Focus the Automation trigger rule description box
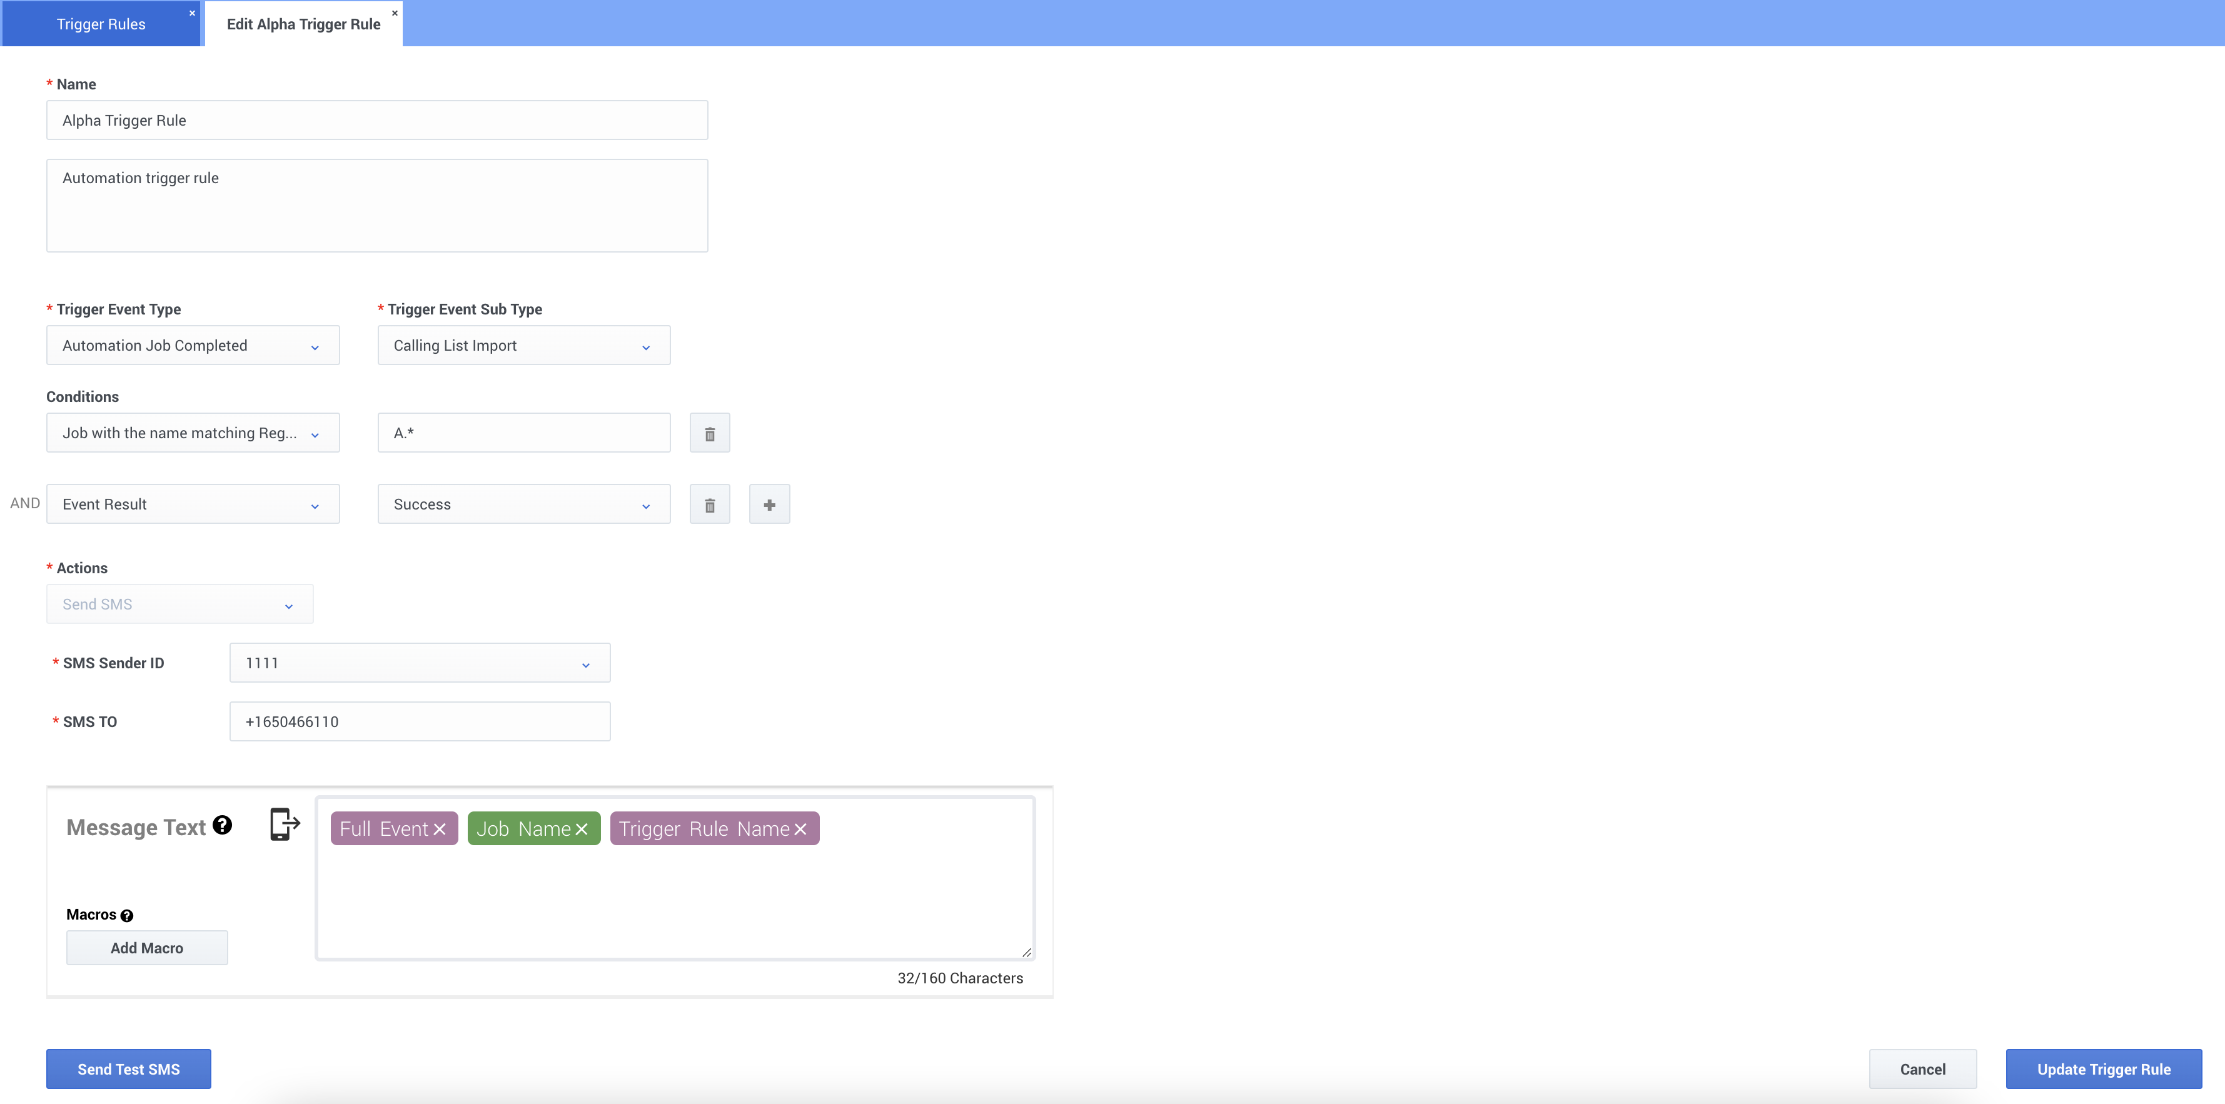The height and width of the screenshot is (1104, 2225). (x=376, y=206)
